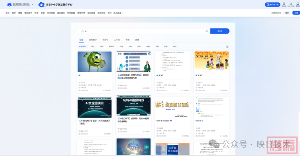Click the 登录 login button
The height and width of the screenshot is (156, 300).
tap(287, 13)
